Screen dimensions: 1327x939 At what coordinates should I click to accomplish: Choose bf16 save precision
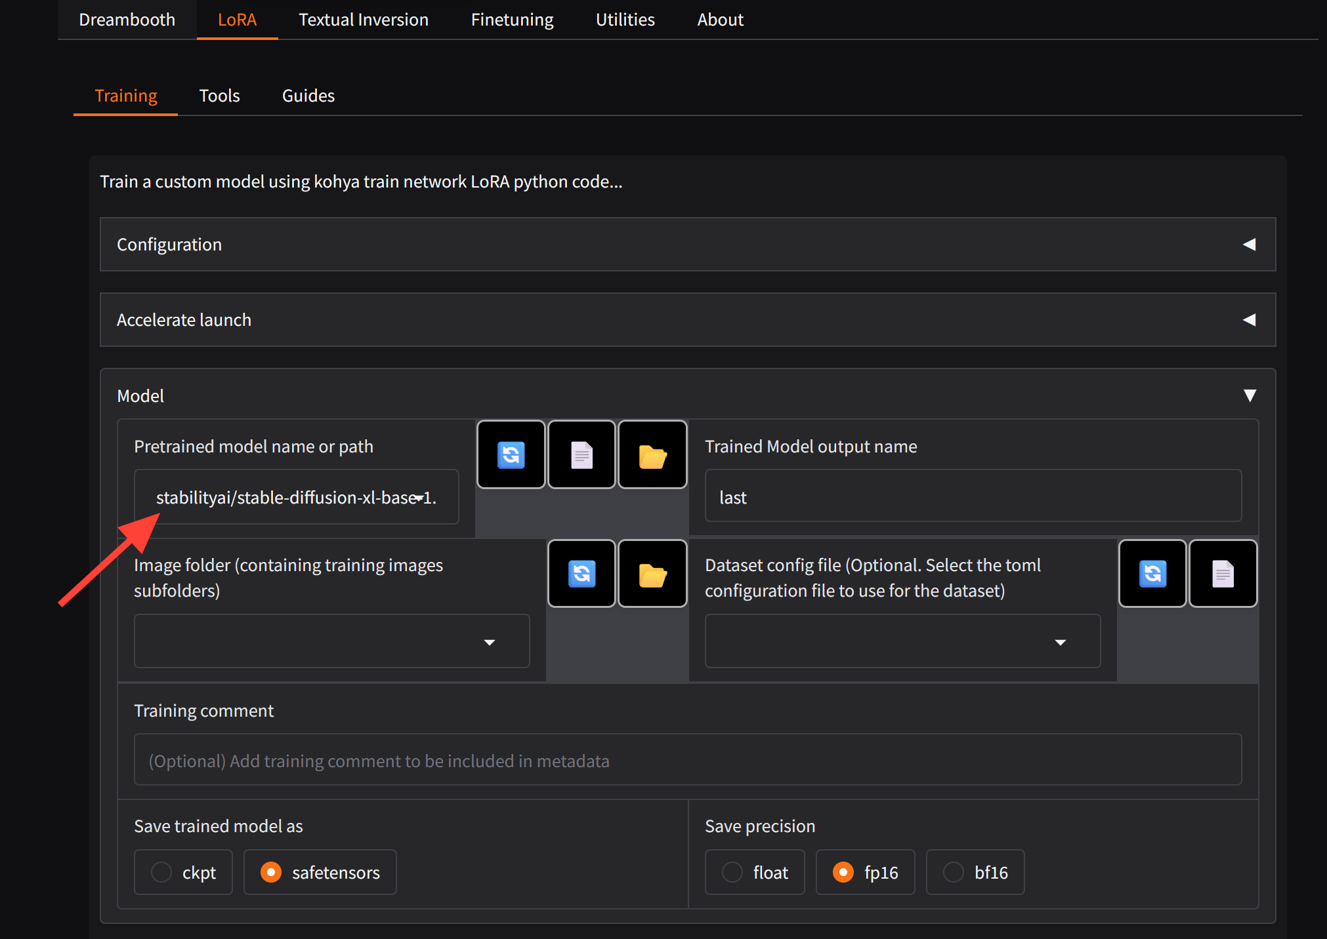[954, 872]
